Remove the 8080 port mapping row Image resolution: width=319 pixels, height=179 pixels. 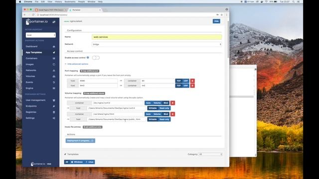(192, 81)
